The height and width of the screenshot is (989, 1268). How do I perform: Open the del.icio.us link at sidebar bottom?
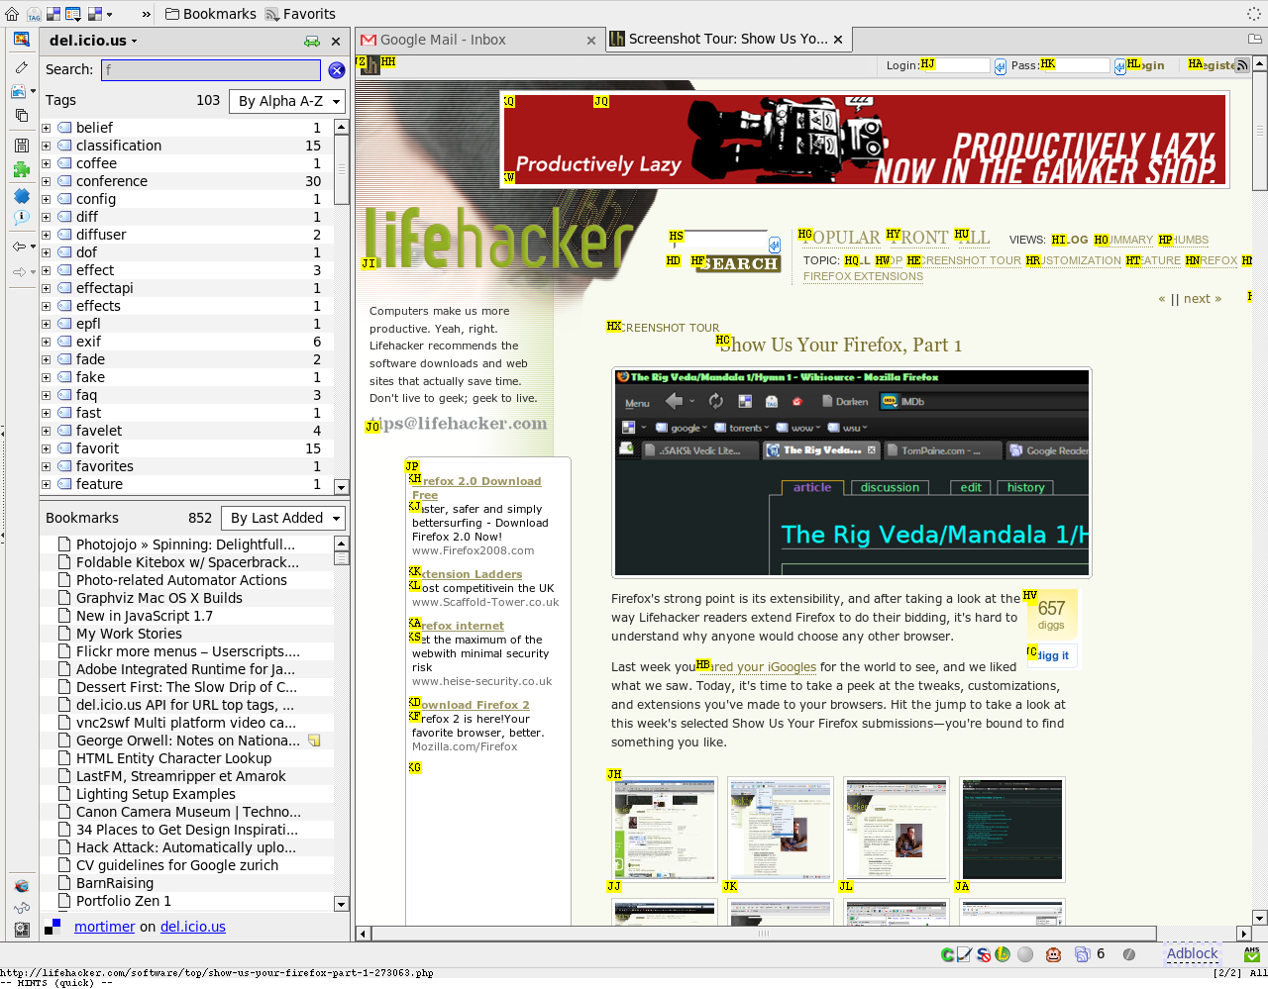click(x=193, y=927)
